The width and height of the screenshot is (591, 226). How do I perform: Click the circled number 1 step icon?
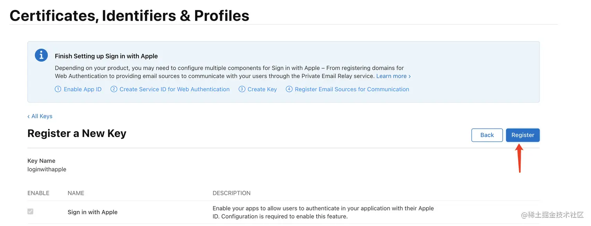[x=58, y=89]
